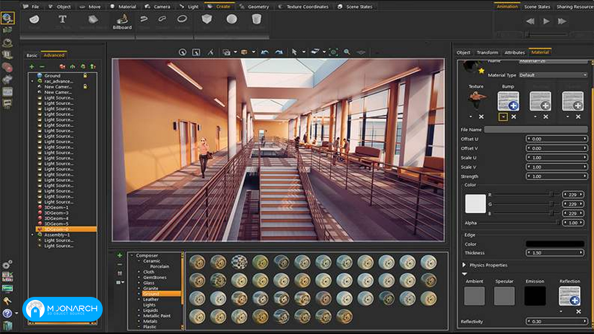Click the clock icon in viewport toolbar
The width and height of the screenshot is (594, 334).
[x=182, y=52]
